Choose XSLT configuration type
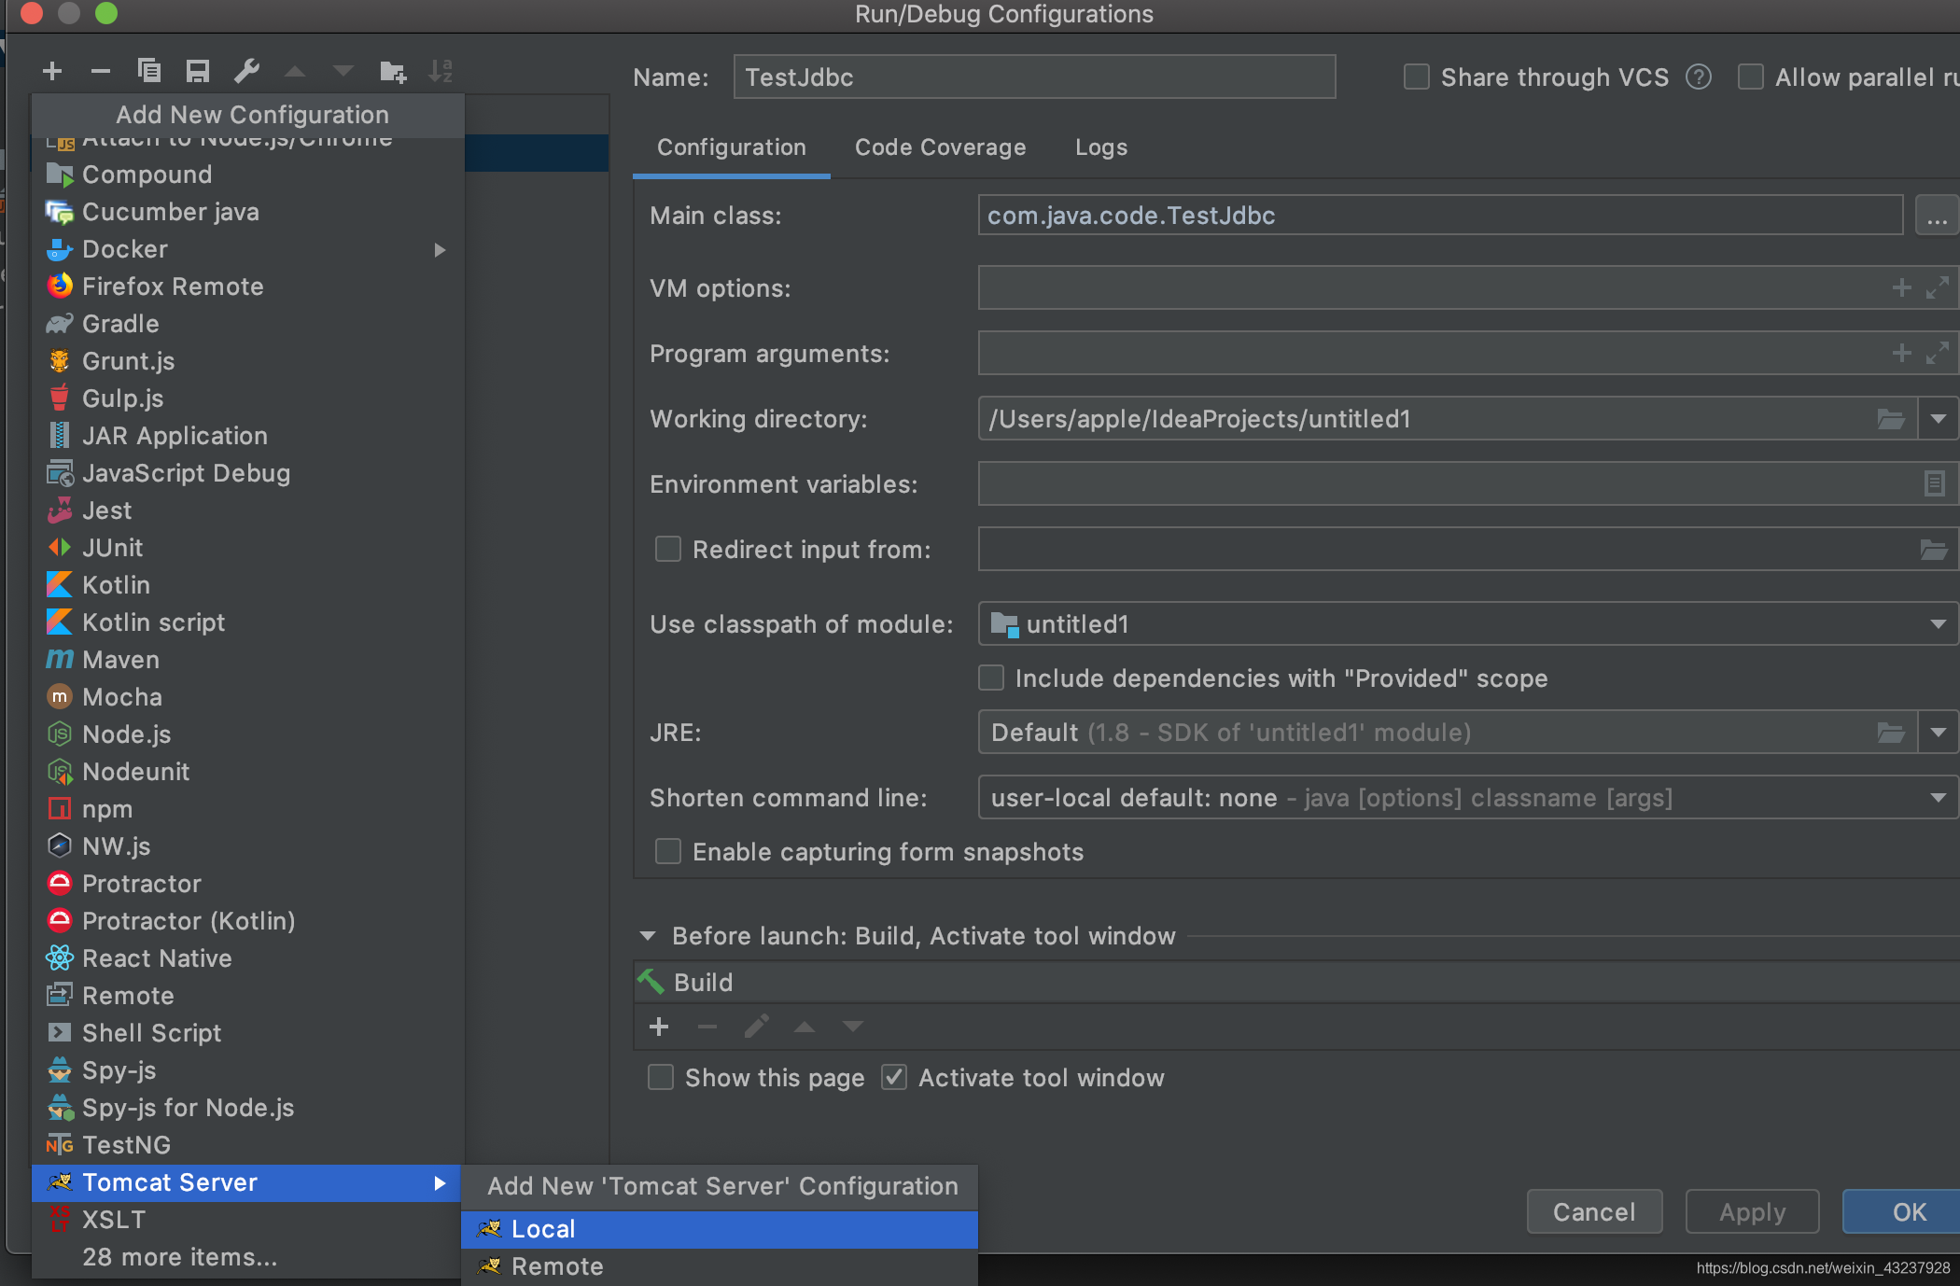Screen dimensions: 1960x1286 247,1220
